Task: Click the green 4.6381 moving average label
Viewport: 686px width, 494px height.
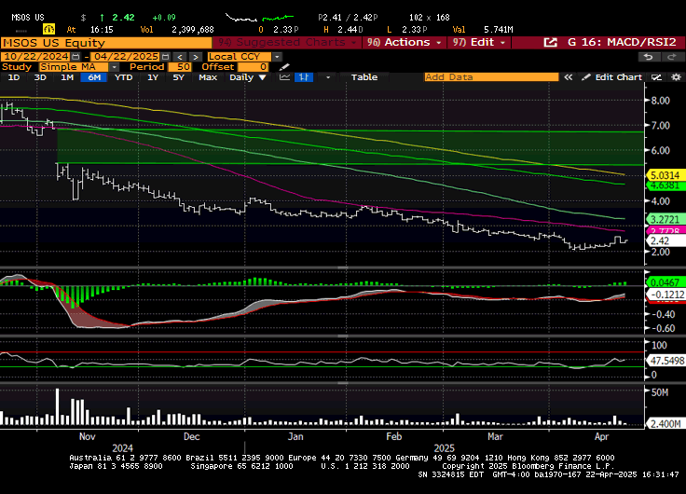Action: tap(665, 185)
